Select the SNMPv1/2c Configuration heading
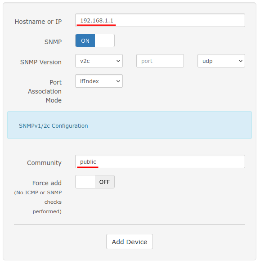Screen dimensions: 260x264 coord(54,126)
